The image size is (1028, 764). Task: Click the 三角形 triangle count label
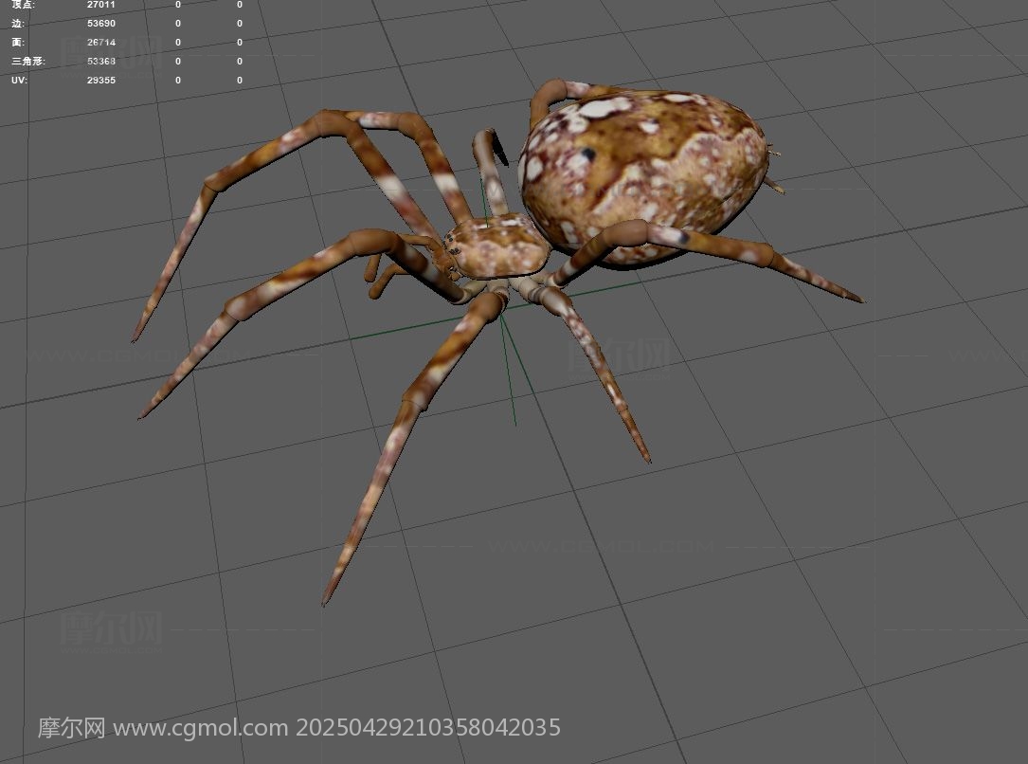(28, 61)
